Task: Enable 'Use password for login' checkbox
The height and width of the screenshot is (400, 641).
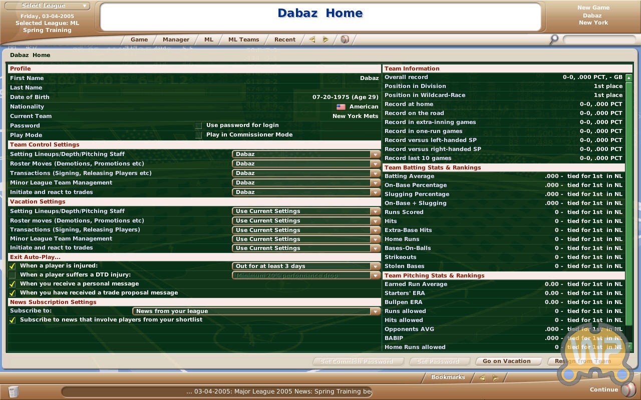Action: click(x=199, y=125)
